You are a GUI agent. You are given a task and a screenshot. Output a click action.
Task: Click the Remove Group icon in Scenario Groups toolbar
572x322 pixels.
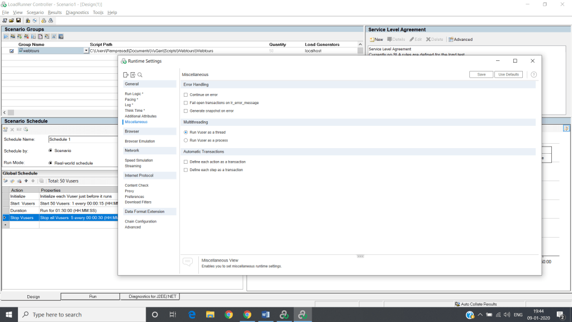[26, 36]
